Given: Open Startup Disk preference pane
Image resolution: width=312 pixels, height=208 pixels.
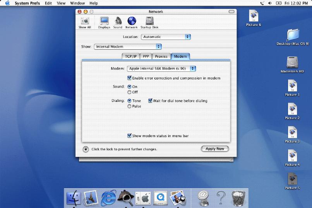Looking at the screenshot, I should coord(149,23).
